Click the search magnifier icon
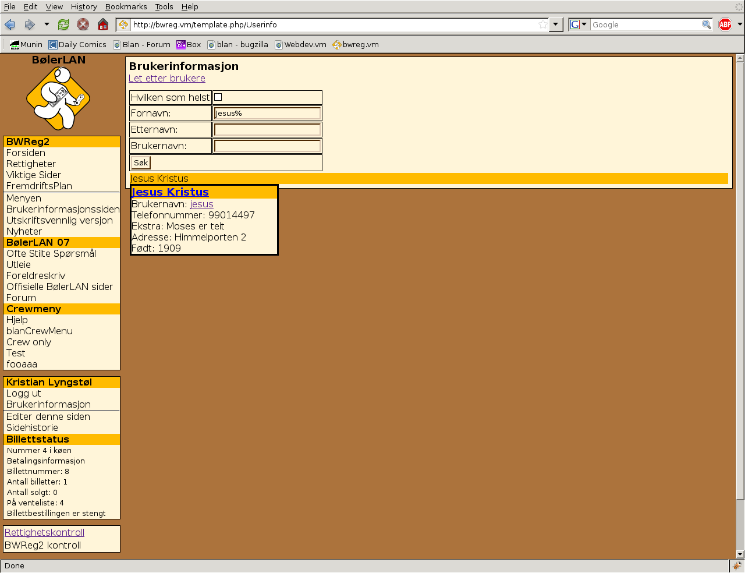745x573 pixels. [706, 24]
